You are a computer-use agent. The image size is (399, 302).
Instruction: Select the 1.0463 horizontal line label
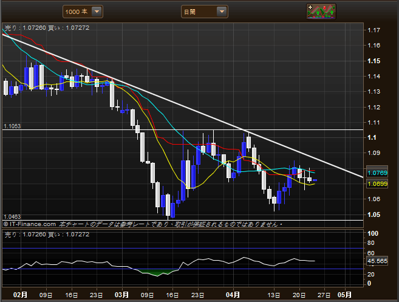pos(12,217)
